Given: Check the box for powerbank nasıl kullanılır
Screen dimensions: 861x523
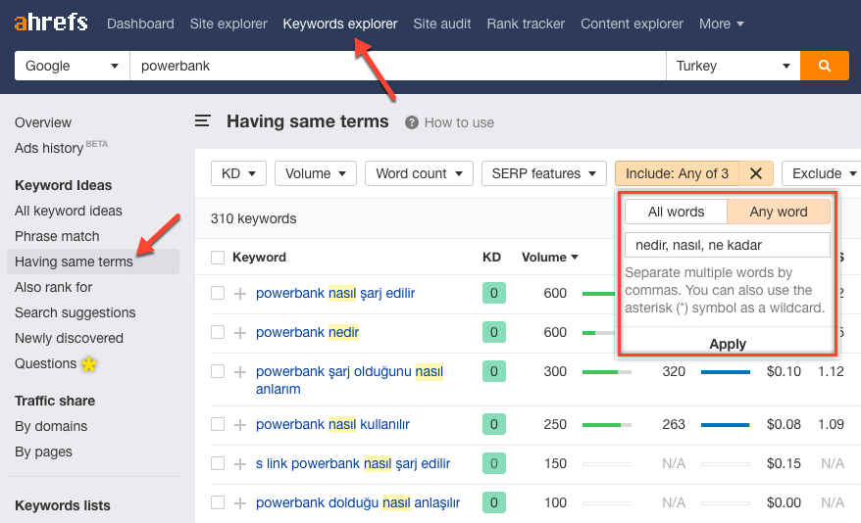Looking at the screenshot, I should pos(218,424).
